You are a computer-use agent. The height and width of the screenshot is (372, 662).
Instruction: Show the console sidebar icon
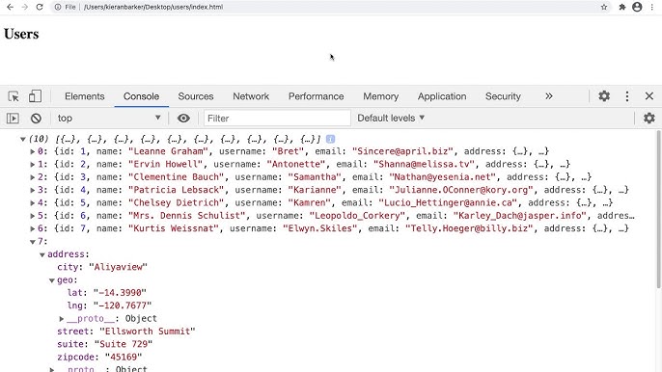[13, 119]
